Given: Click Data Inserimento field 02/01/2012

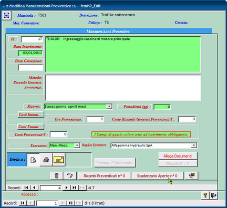Looking at the screenshot, I should [x=30, y=53].
